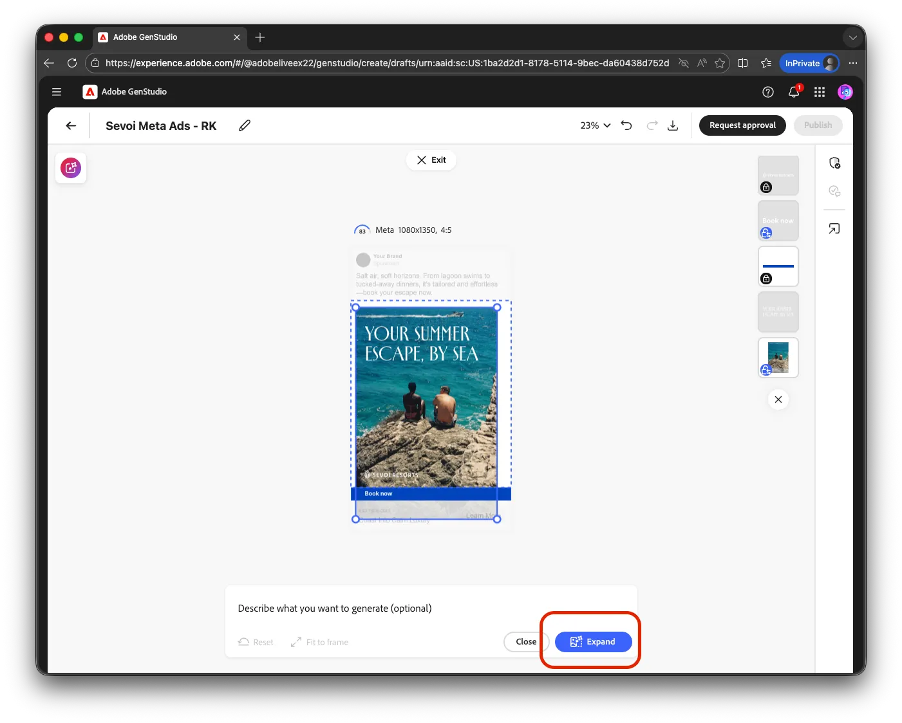Close the generate prompt panel
This screenshot has width=902, height=723.
526,642
